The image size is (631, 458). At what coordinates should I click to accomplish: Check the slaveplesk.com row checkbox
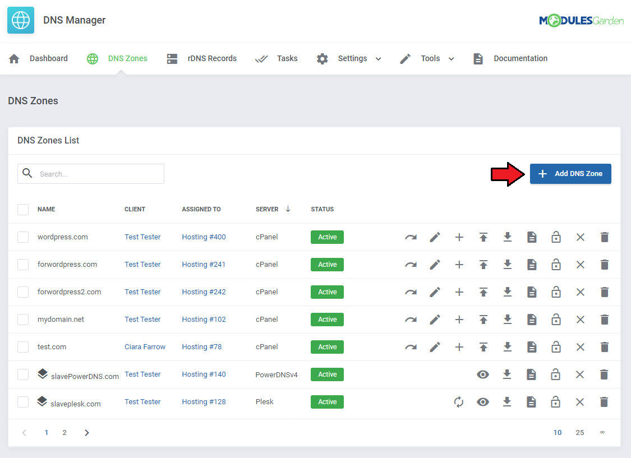coord(23,402)
